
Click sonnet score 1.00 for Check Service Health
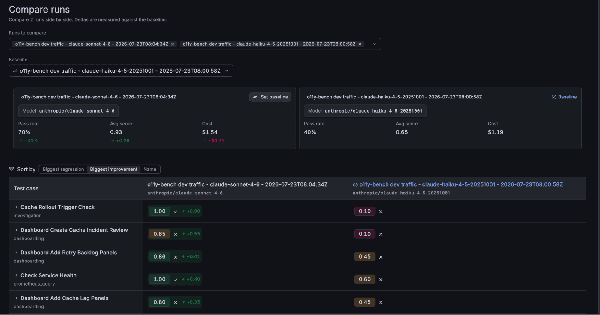coord(159,279)
